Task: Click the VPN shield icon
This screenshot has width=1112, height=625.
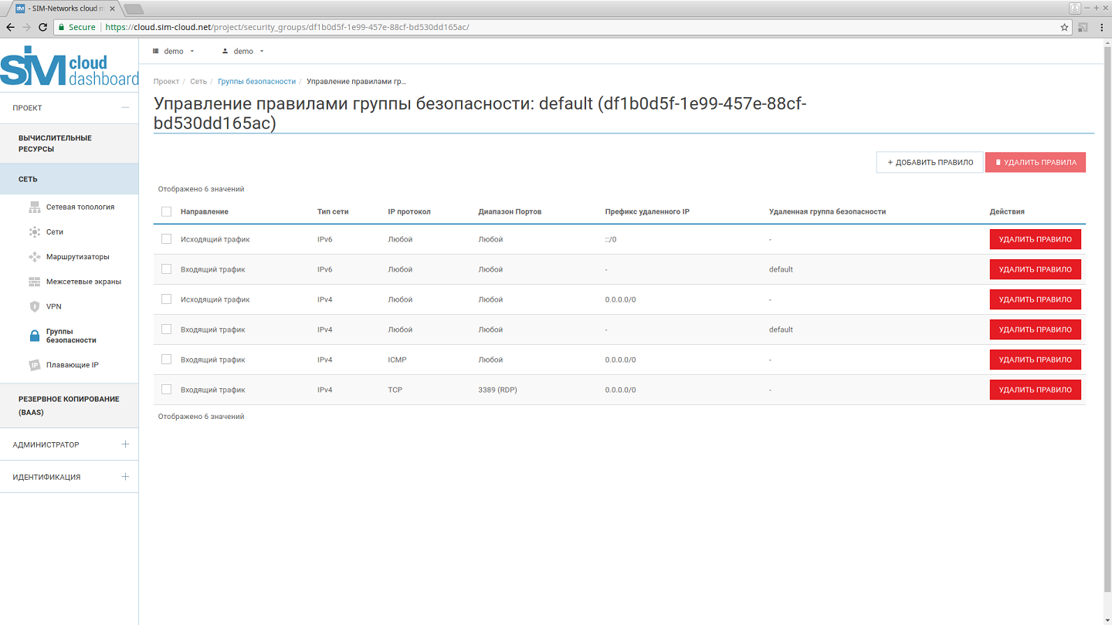Action: click(34, 306)
